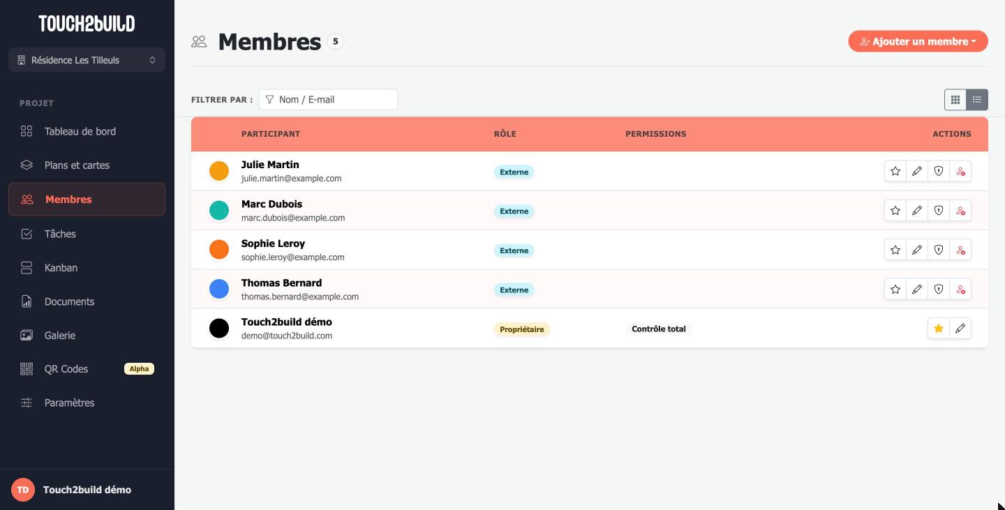Remove Sophie Leroy from members
1005x510 pixels.
click(x=960, y=250)
